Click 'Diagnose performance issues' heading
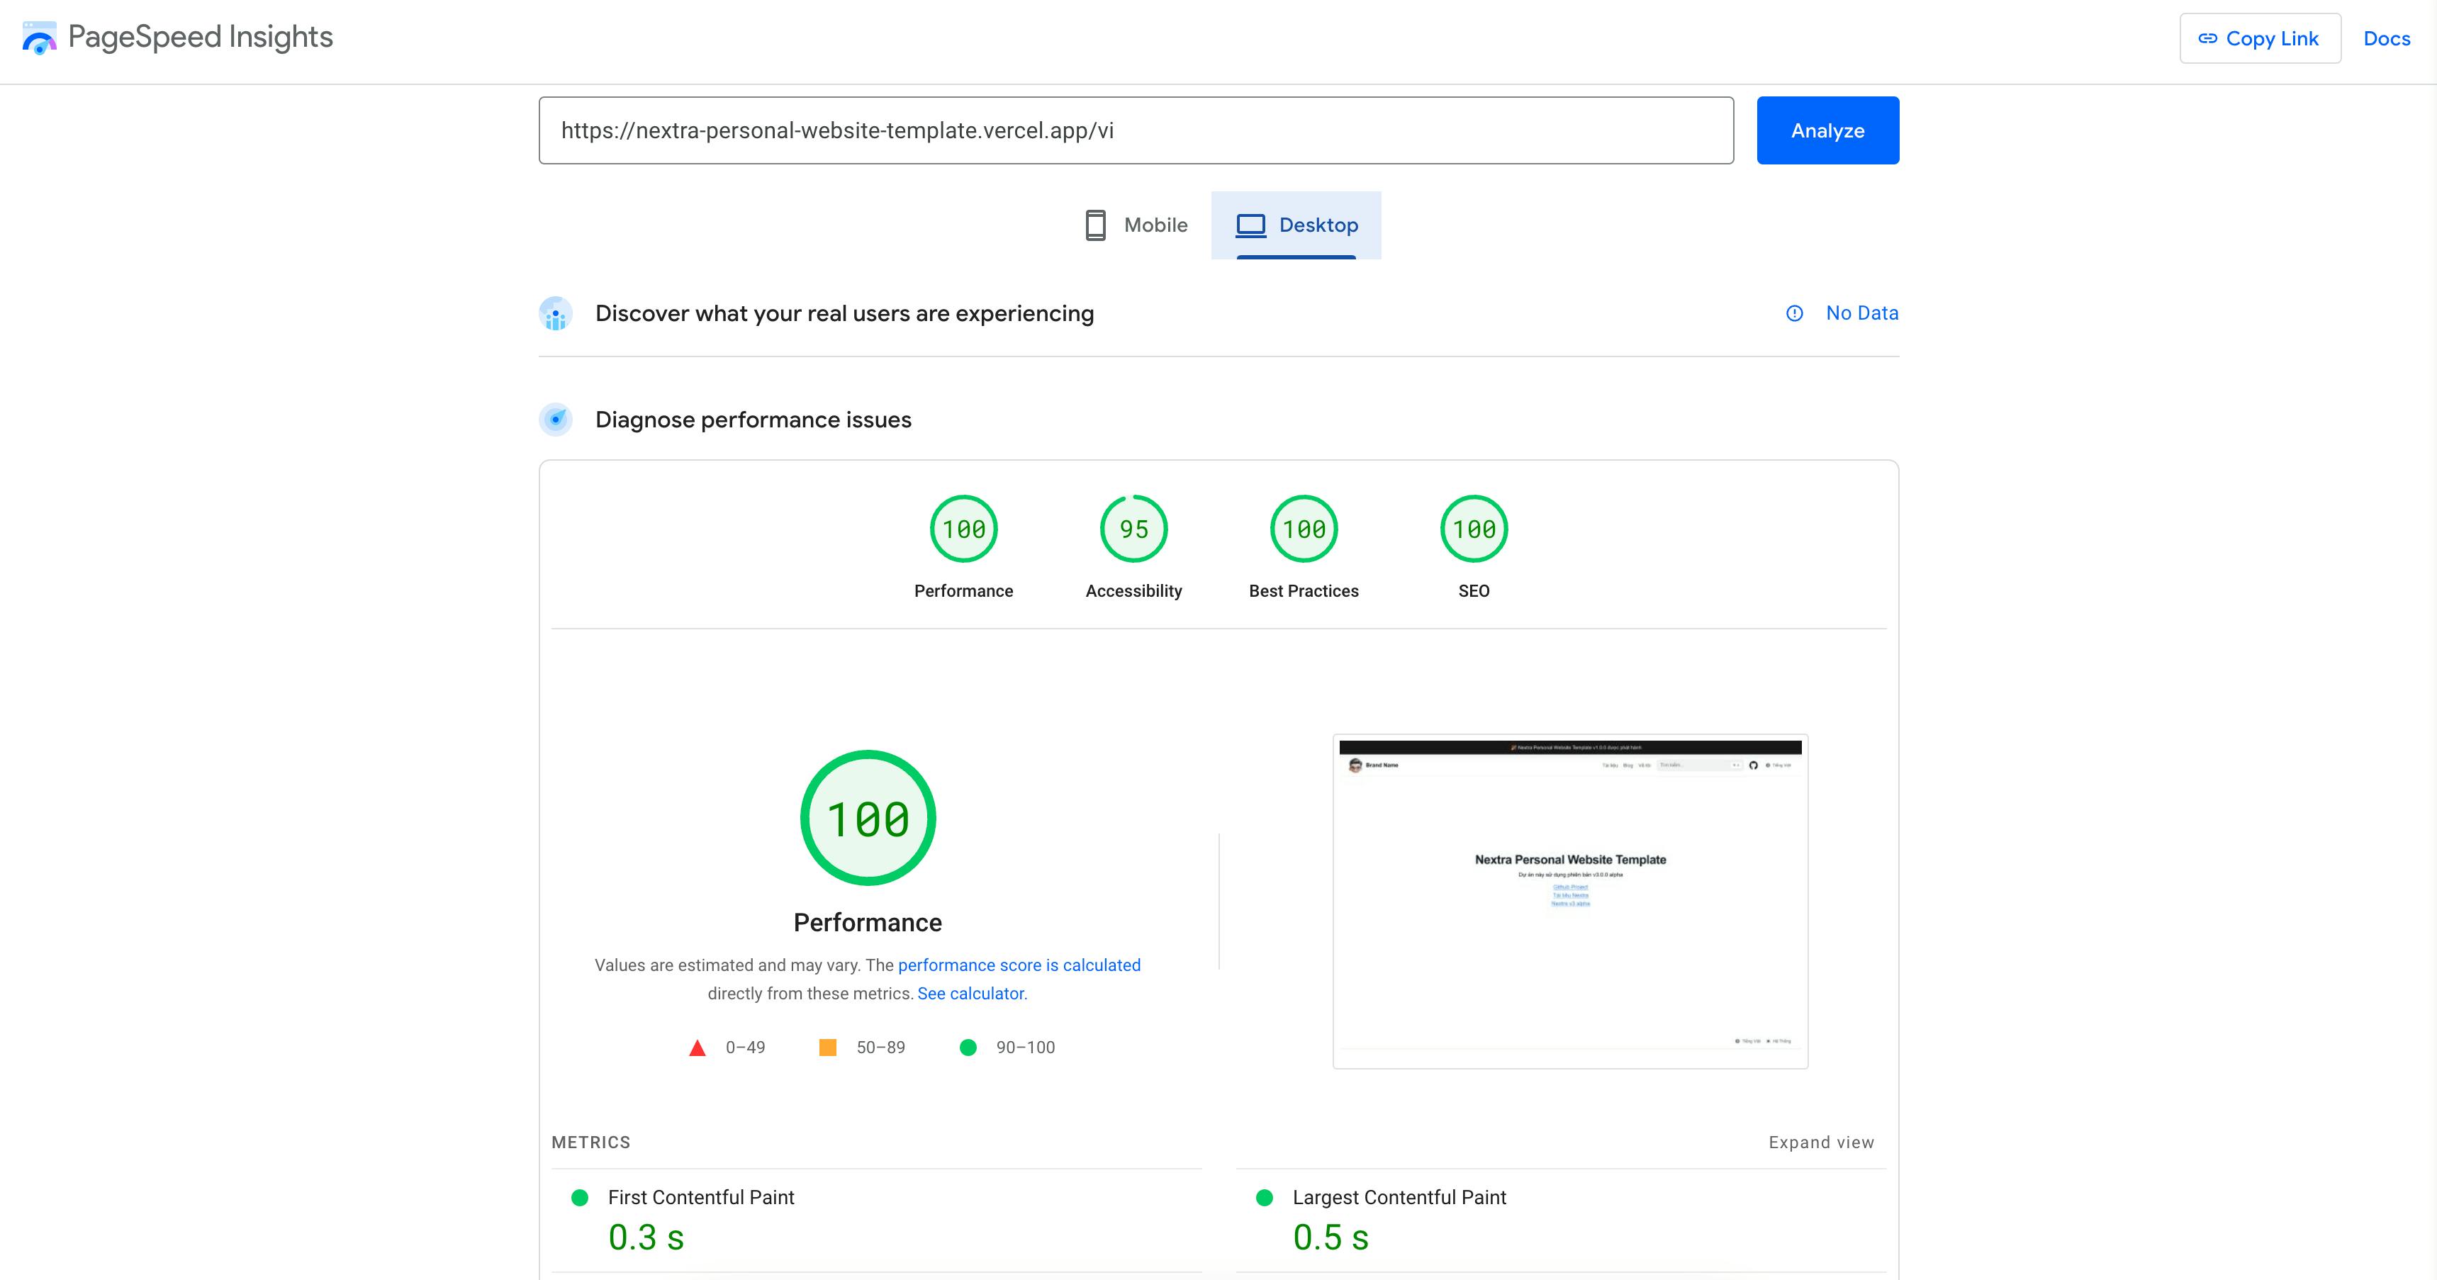The height and width of the screenshot is (1280, 2437). [753, 420]
